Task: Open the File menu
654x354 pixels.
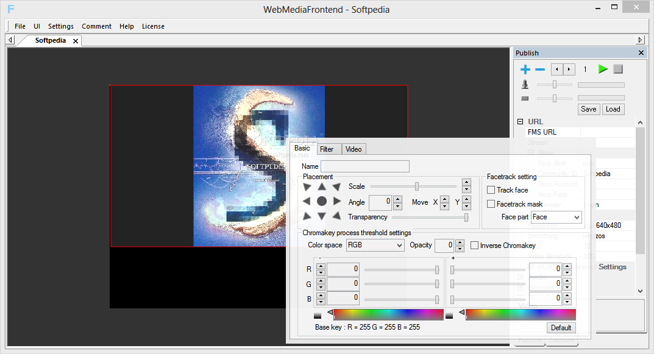Action: click(x=20, y=26)
